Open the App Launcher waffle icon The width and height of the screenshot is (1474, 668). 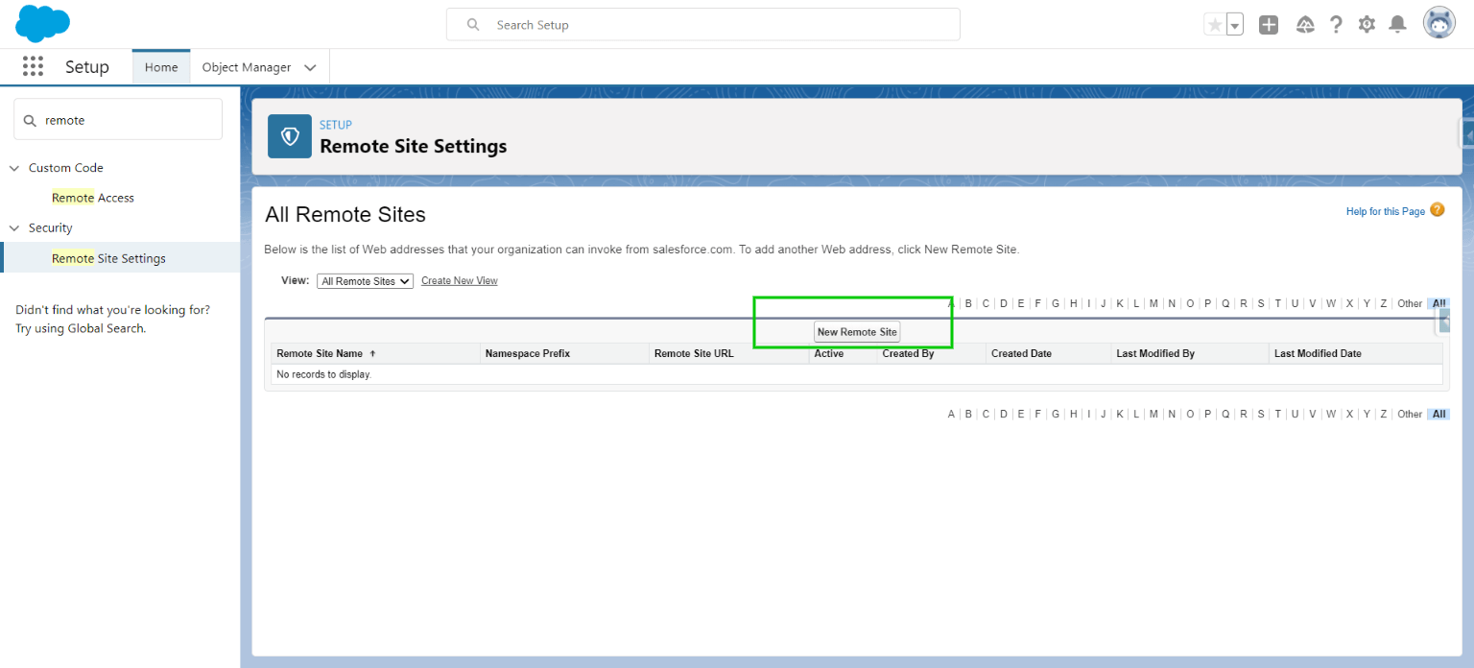tap(33, 65)
